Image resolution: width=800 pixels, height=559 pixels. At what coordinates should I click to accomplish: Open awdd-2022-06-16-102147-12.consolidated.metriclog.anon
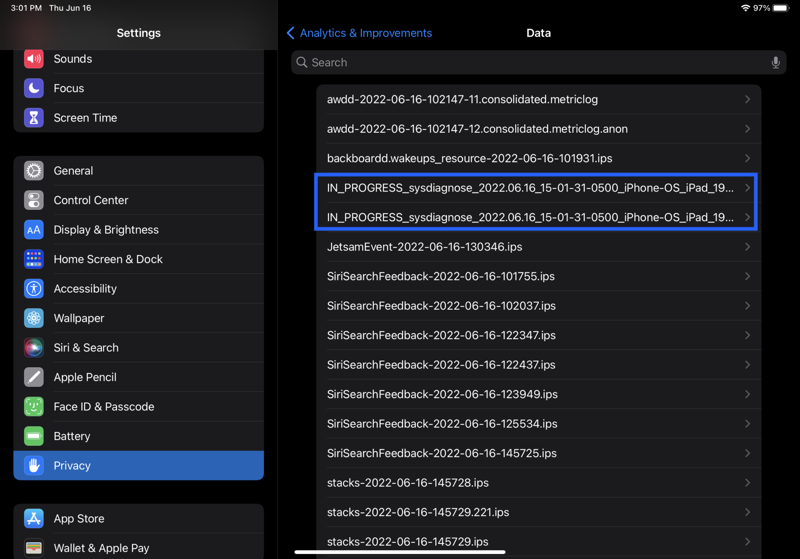click(539, 129)
